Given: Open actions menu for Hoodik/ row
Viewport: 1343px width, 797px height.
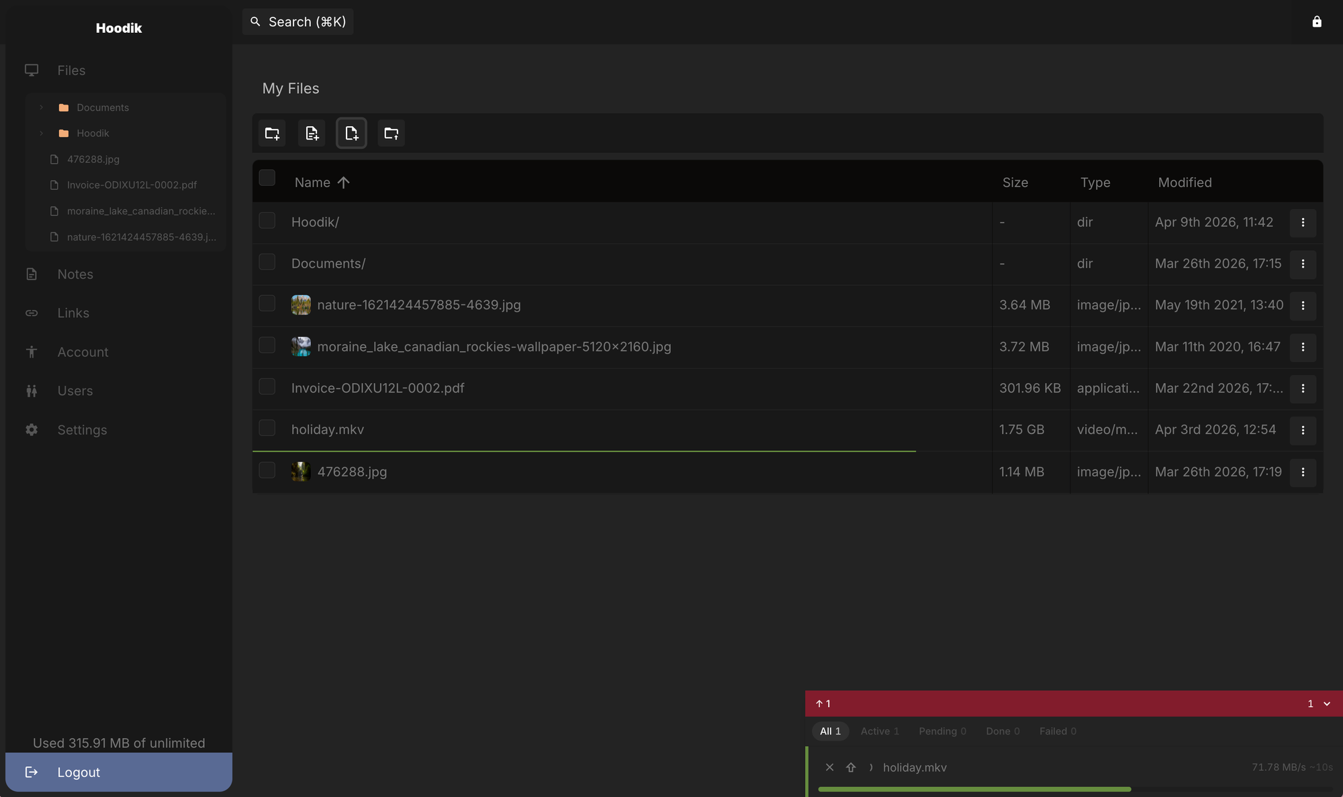Looking at the screenshot, I should point(1303,222).
